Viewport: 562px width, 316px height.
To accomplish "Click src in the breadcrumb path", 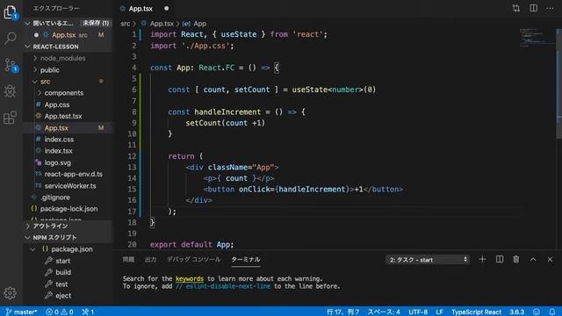I will 125,24.
